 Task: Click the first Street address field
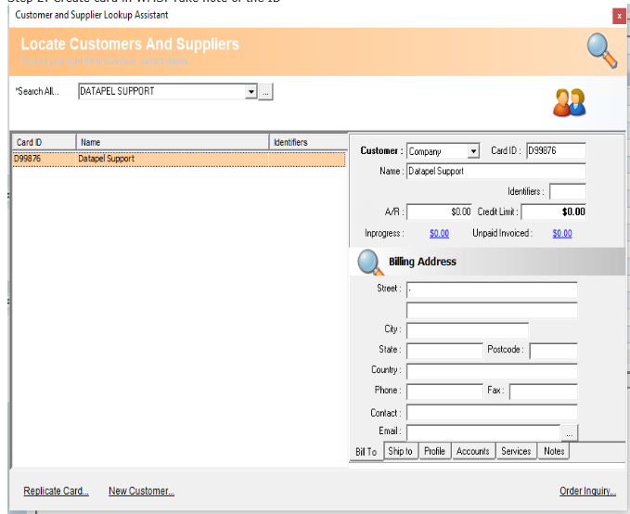492,289
